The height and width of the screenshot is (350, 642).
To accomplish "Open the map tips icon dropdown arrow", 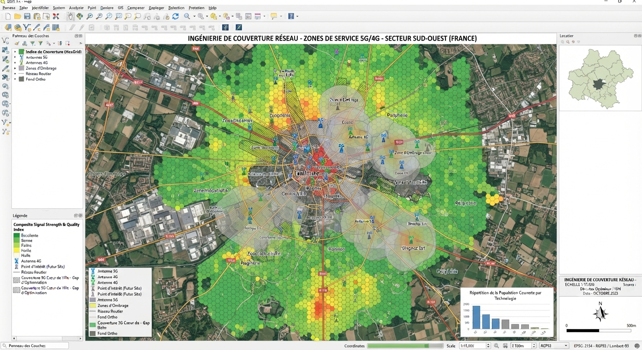I will pyautogui.click(x=281, y=16).
